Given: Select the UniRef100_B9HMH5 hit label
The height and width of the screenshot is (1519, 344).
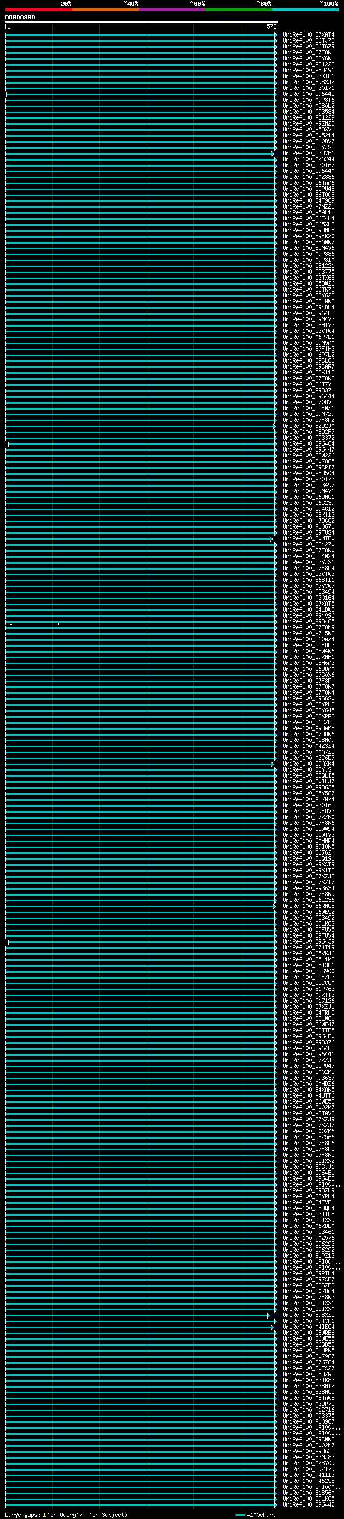Looking at the screenshot, I should coord(309,230).
